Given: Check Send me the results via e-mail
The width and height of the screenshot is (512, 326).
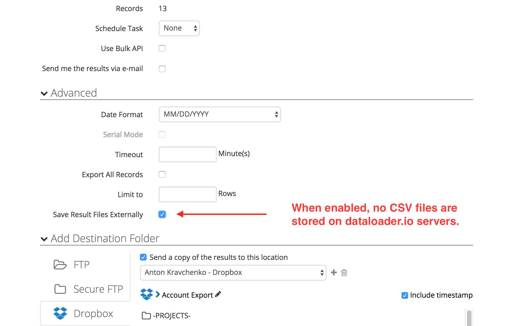Looking at the screenshot, I should 162,69.
